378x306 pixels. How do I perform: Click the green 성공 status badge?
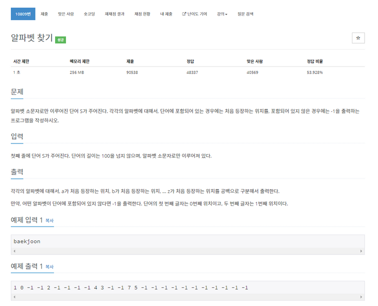[x=61, y=40]
